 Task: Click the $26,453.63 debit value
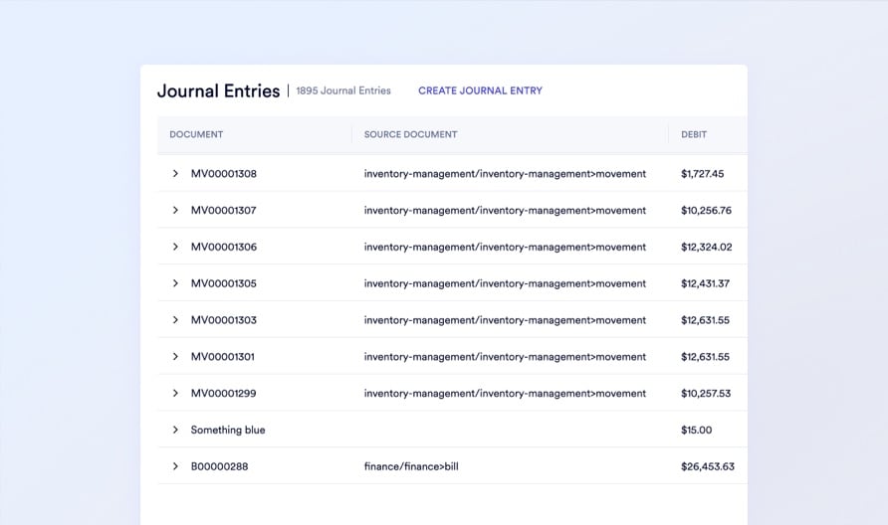point(708,466)
